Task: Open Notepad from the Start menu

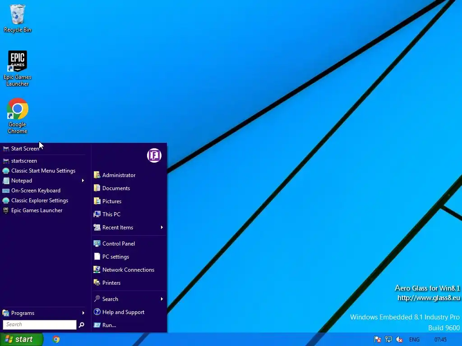Action: point(44,181)
